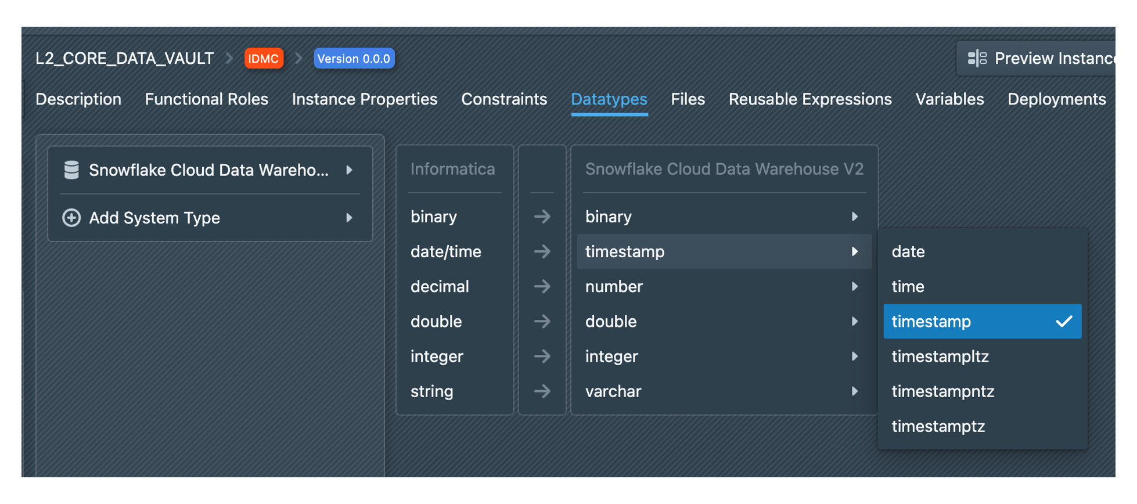Select timestampltz from the type submenu
This screenshot has height=504, width=1137.
940,357
